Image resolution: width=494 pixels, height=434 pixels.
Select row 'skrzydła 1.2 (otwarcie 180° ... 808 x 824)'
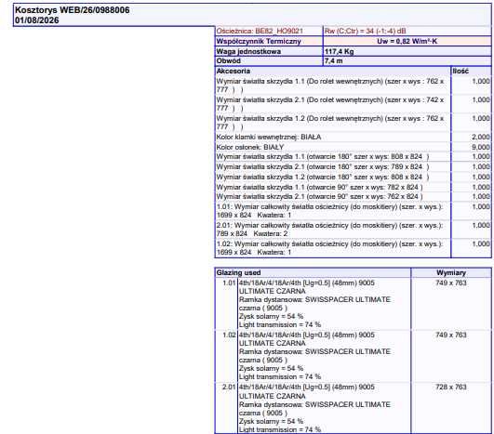pyautogui.click(x=353, y=177)
